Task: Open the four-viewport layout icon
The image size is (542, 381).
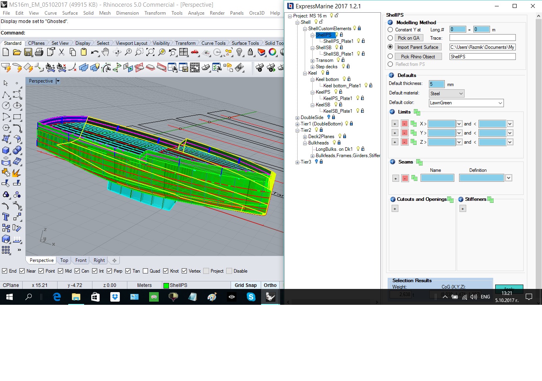Action: pyautogui.click(x=183, y=52)
